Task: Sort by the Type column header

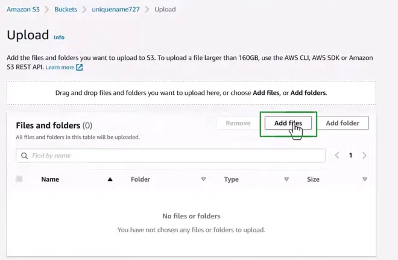Action: click(231, 179)
